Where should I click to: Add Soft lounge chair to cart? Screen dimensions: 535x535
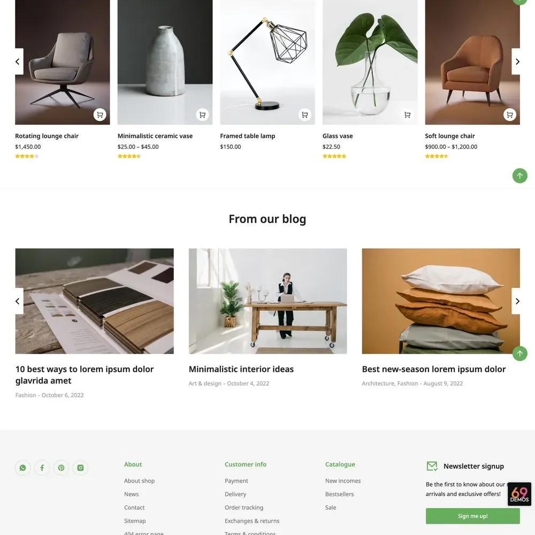[510, 114]
